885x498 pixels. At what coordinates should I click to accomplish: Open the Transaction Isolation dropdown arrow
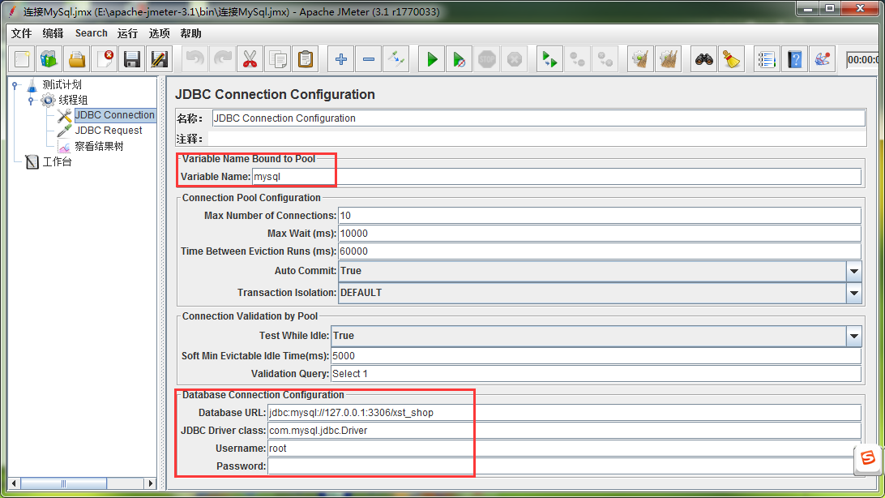pyautogui.click(x=854, y=293)
